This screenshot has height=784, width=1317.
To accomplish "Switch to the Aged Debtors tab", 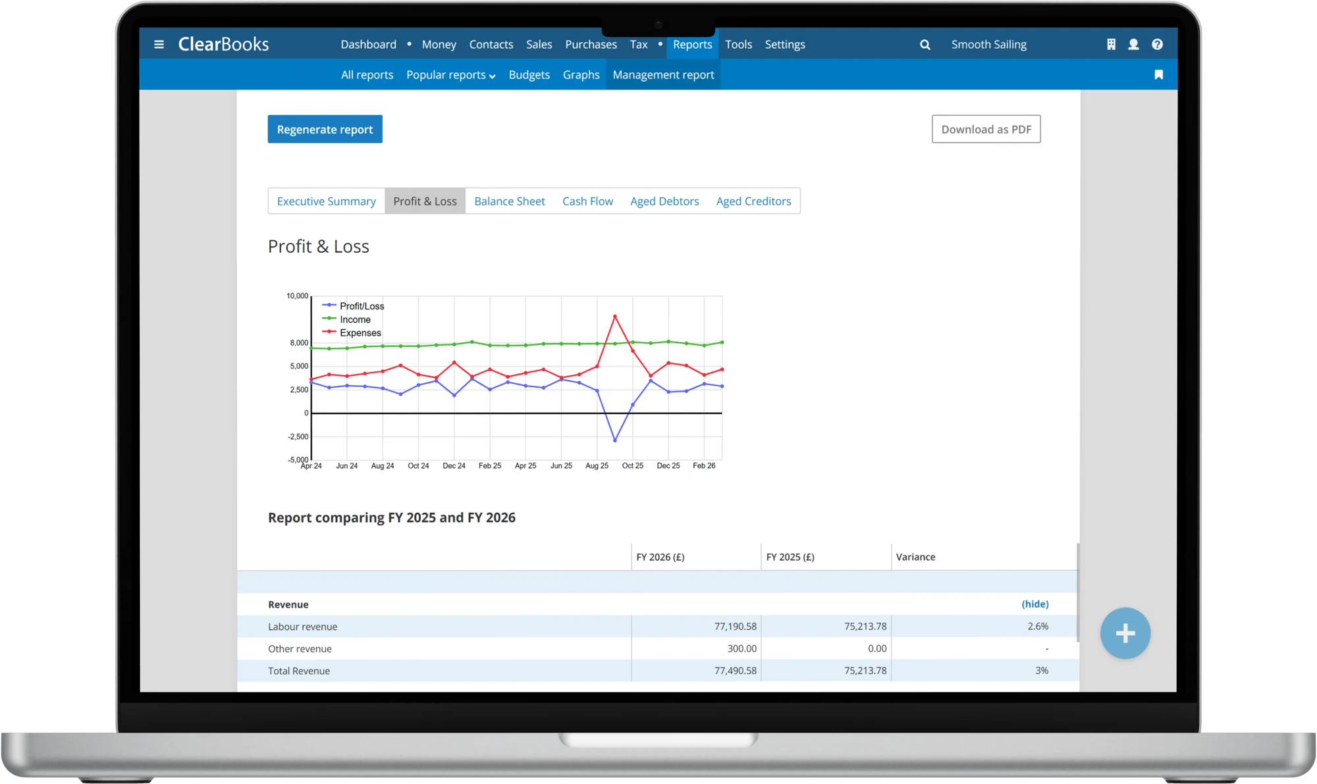I will 664,201.
